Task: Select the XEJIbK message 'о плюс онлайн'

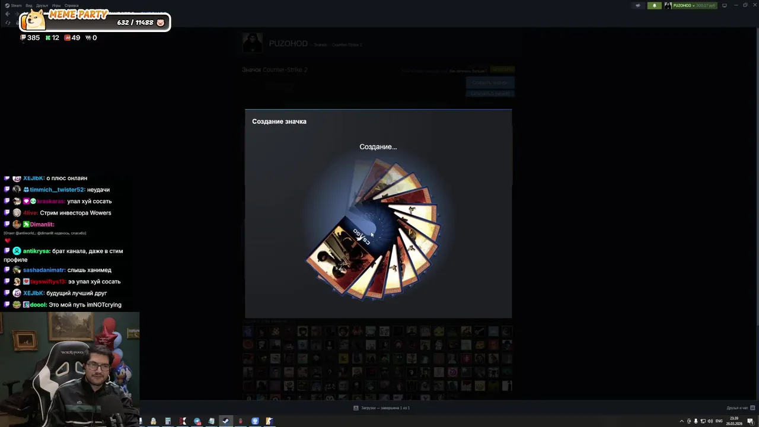Action: click(66, 178)
